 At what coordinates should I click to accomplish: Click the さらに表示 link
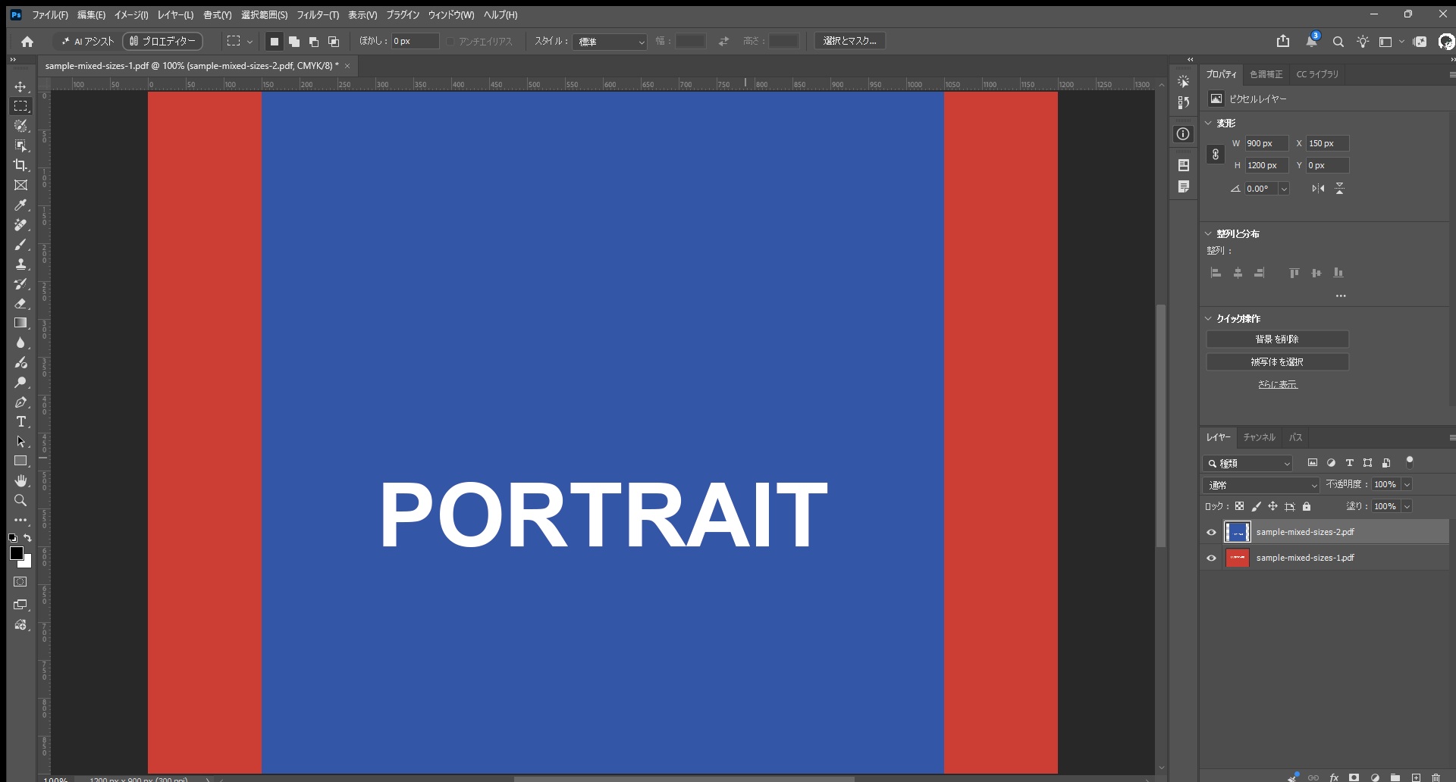coord(1277,385)
